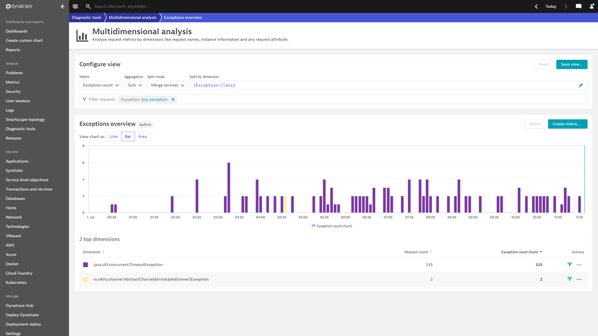The width and height of the screenshot is (598, 336).
Task: Click the dashboard monitor icon in top bar
Action: [x=75, y=7]
